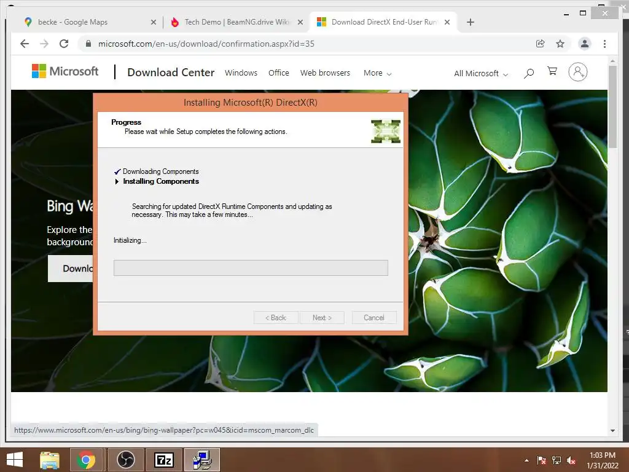The image size is (629, 472).
Task: Open the Download Center link
Action: point(171,73)
